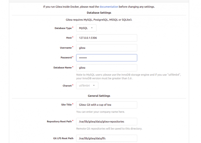Focus the Repository Root Path field
This screenshot has height=143, width=201.
click(x=106, y=122)
